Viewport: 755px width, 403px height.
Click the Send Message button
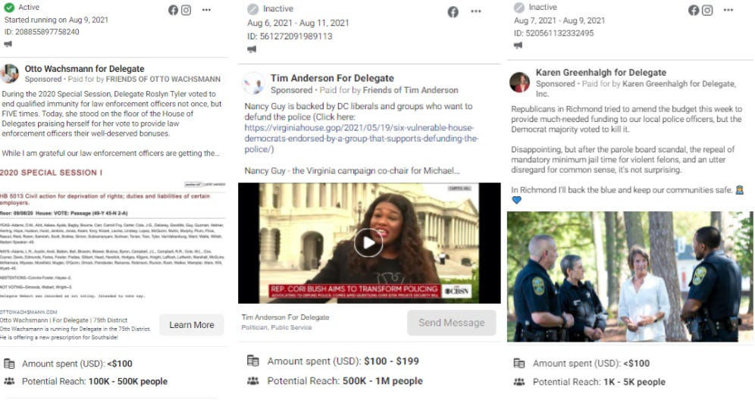tap(452, 323)
